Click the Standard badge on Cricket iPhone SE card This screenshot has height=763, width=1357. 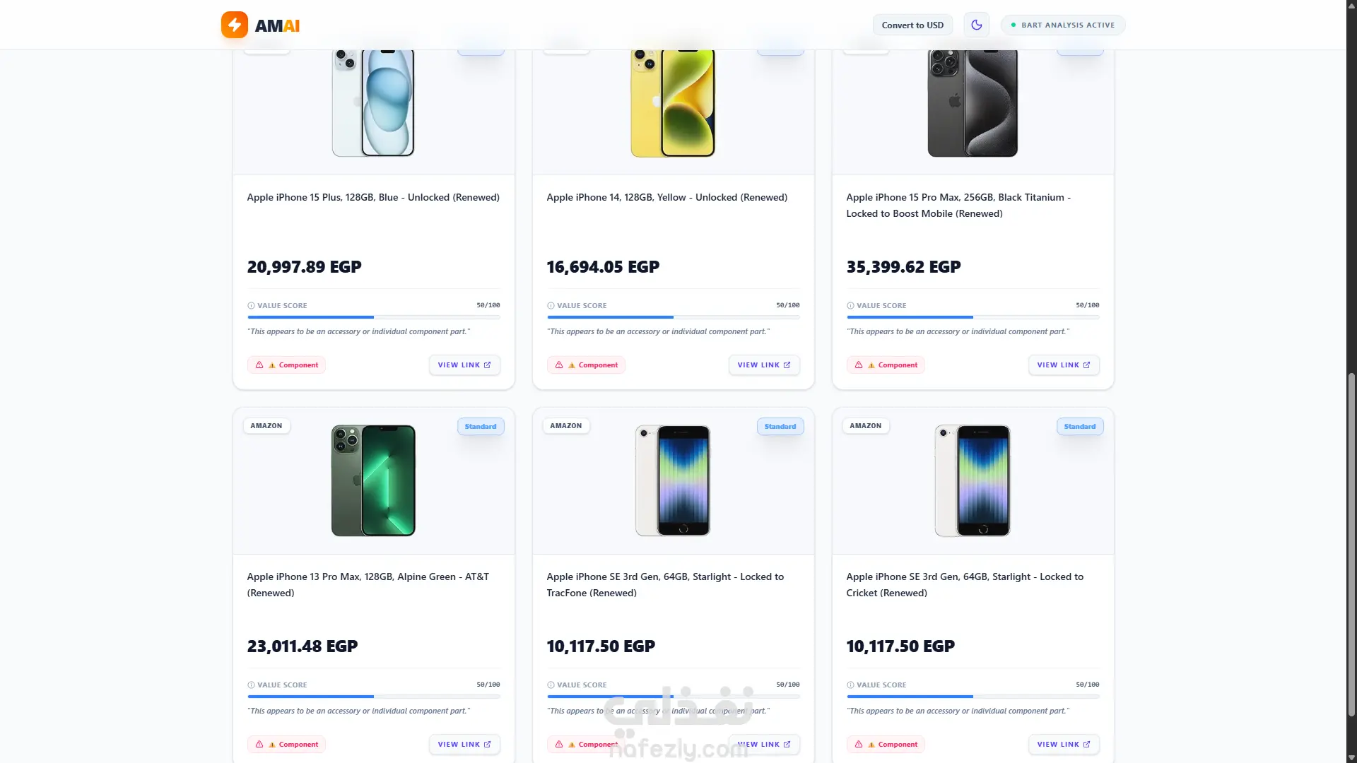pyautogui.click(x=1079, y=427)
